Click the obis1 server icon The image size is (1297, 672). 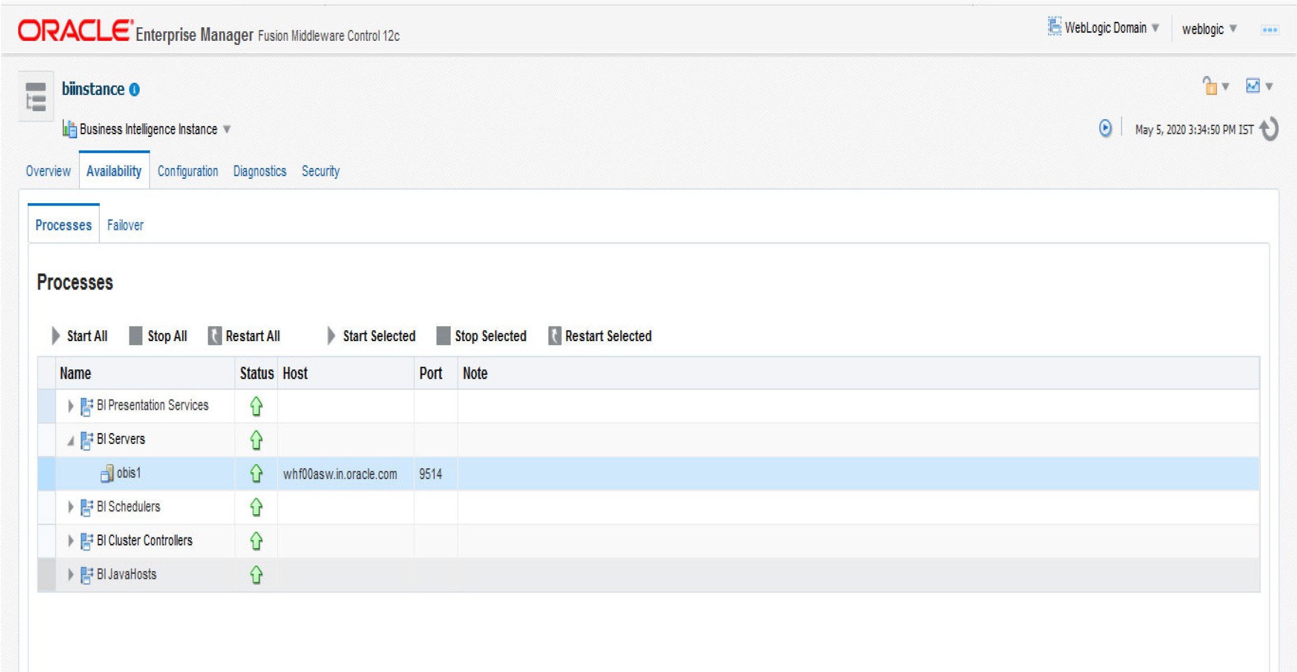[107, 473]
